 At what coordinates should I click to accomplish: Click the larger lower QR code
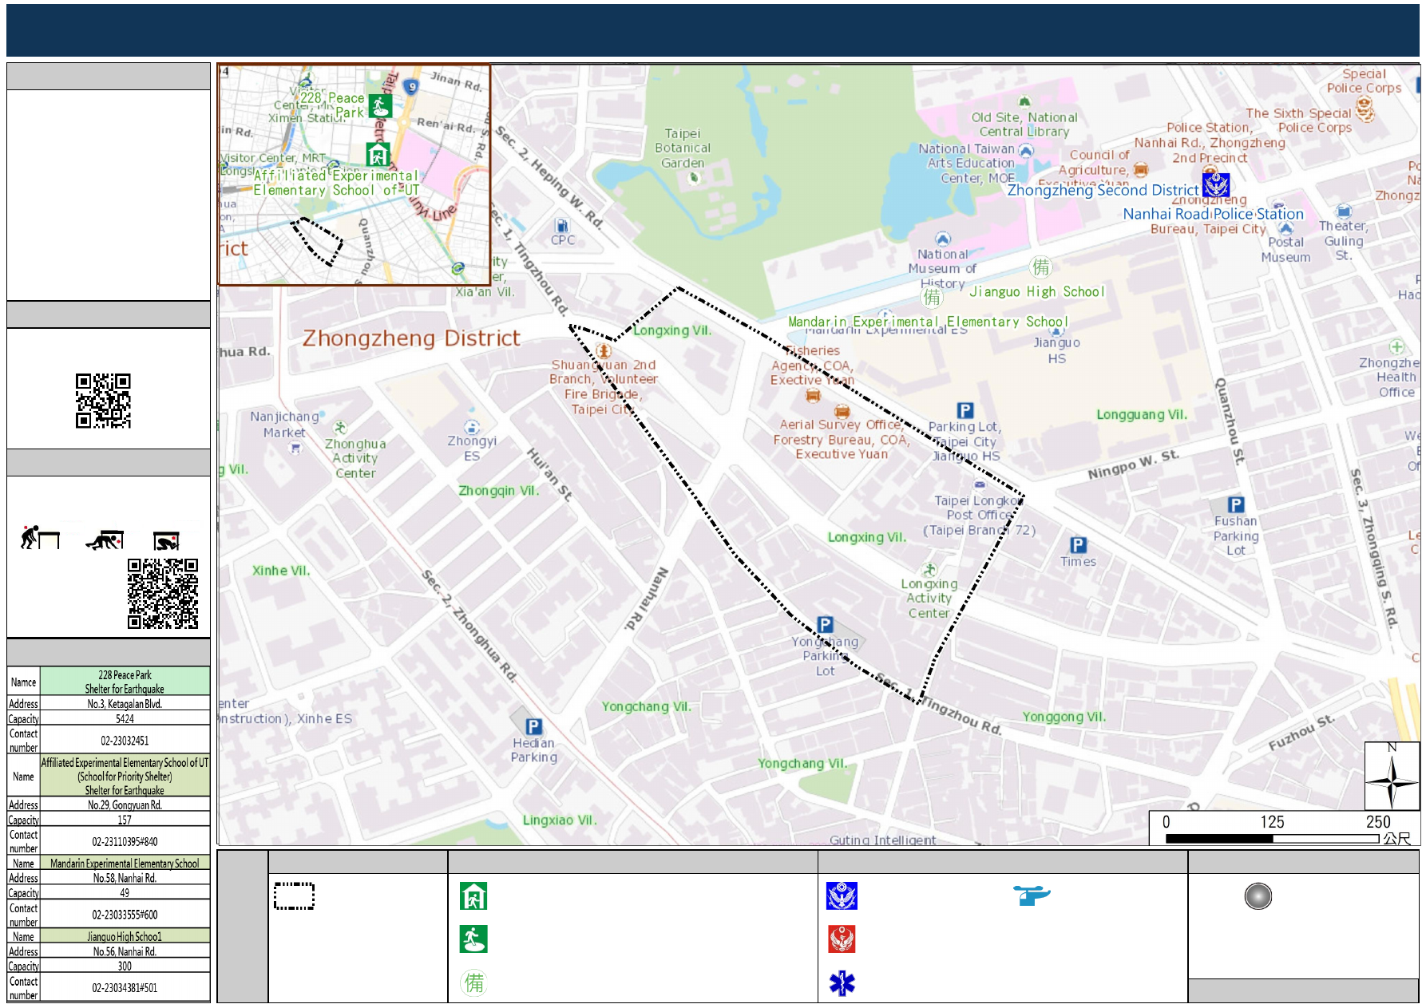[163, 594]
